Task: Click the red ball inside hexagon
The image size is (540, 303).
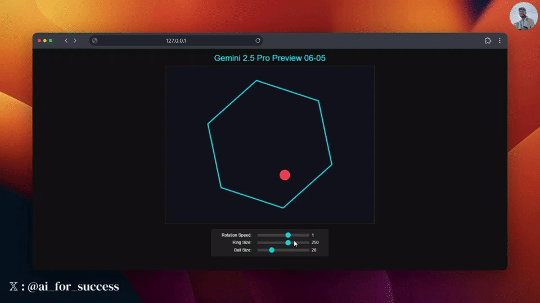Action: pyautogui.click(x=285, y=175)
